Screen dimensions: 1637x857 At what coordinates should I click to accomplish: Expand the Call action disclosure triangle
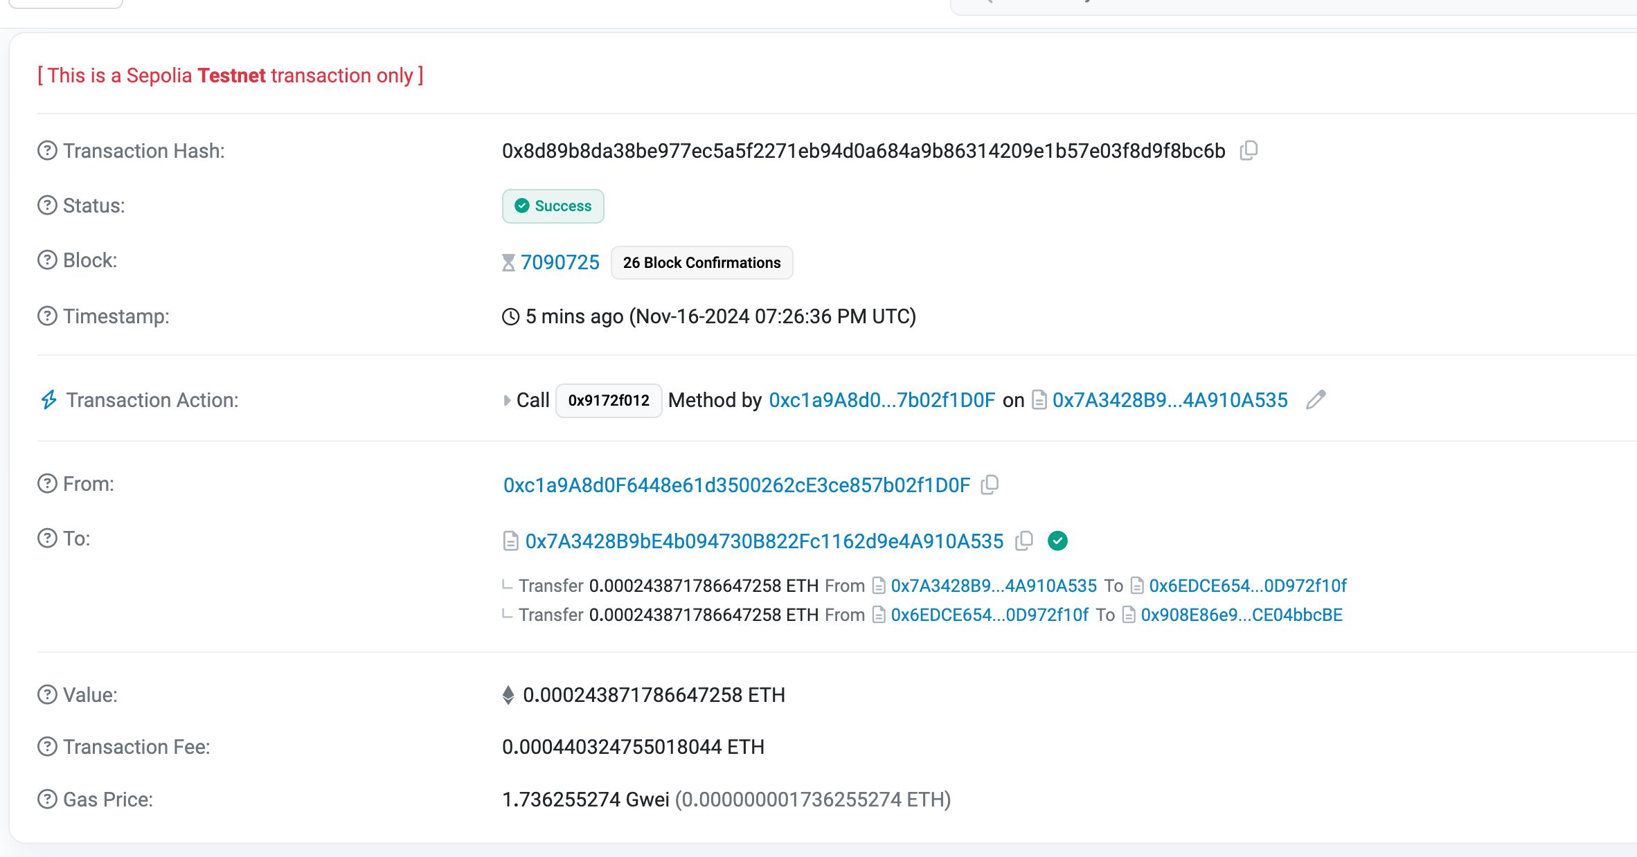(x=507, y=400)
